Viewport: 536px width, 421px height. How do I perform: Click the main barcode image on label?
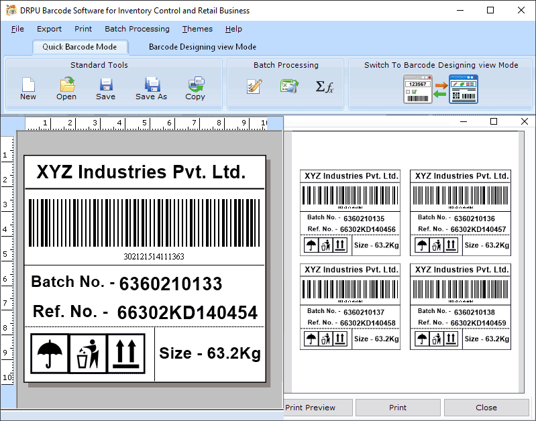(x=144, y=223)
